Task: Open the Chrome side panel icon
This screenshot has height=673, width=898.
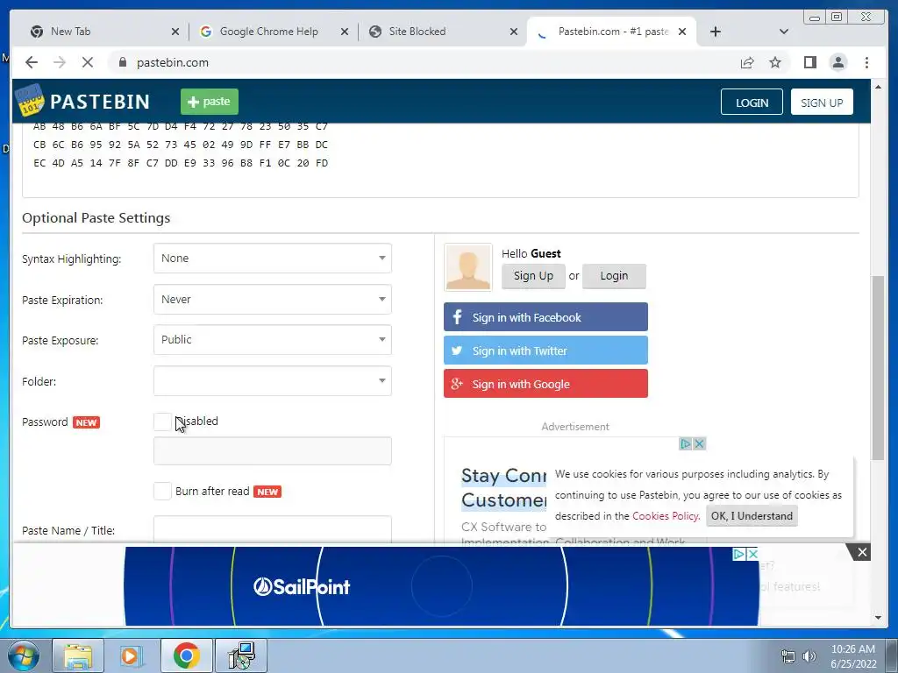Action: pos(809,62)
